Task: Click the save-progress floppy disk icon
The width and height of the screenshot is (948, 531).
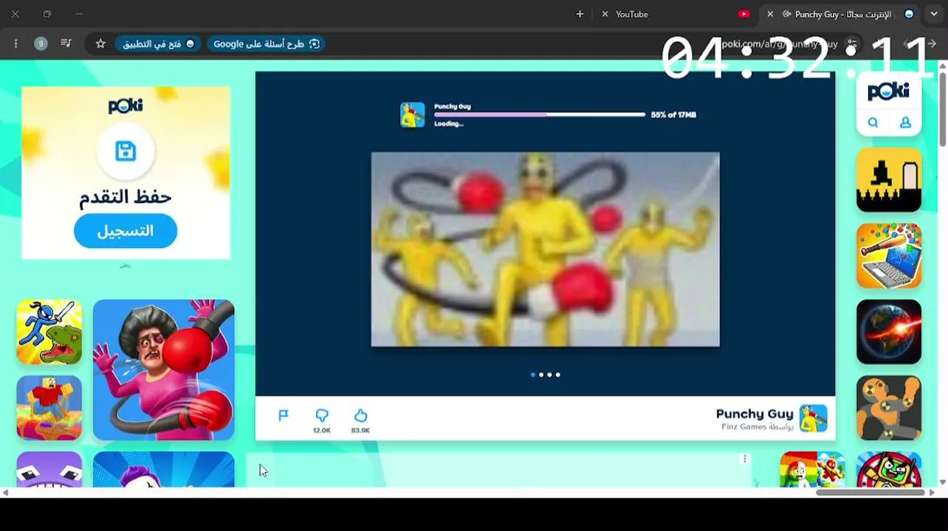Action: [x=126, y=151]
